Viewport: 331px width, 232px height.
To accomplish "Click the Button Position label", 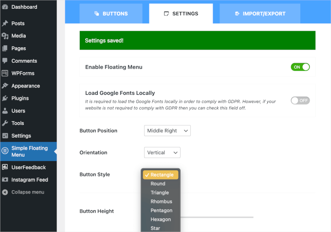I will coord(98,130).
